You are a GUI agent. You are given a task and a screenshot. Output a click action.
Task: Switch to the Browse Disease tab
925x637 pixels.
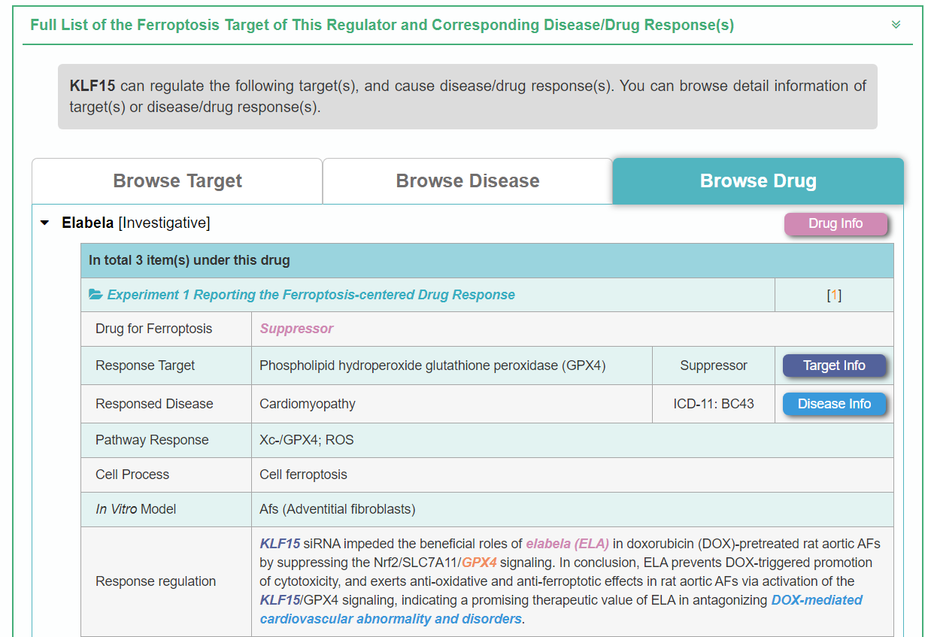(468, 181)
